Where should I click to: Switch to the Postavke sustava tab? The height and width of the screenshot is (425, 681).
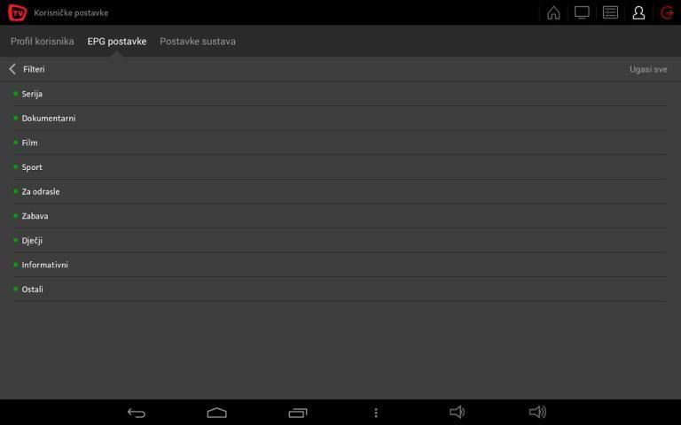tap(198, 42)
